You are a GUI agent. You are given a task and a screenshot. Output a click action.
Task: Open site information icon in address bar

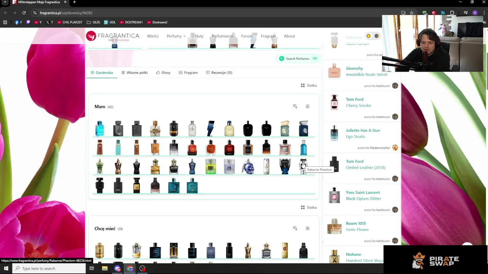(35, 13)
